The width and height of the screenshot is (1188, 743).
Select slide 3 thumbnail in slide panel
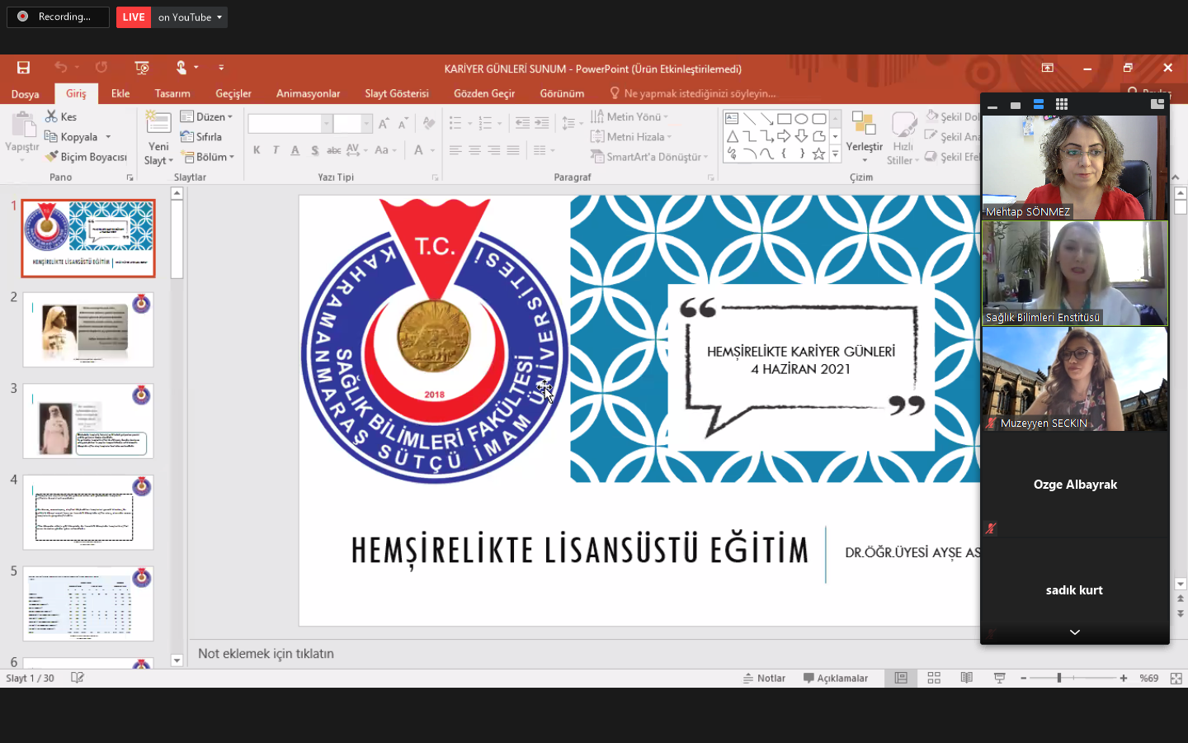88,421
